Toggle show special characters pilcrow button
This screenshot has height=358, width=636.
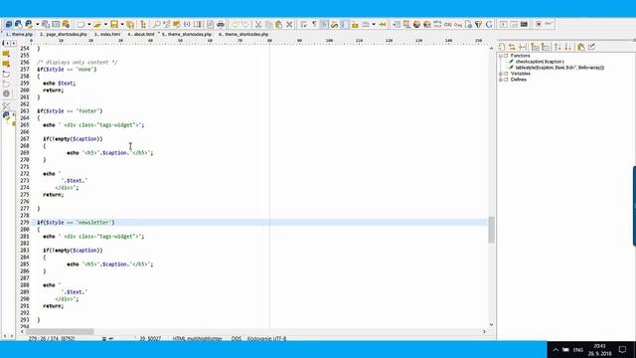point(314,24)
